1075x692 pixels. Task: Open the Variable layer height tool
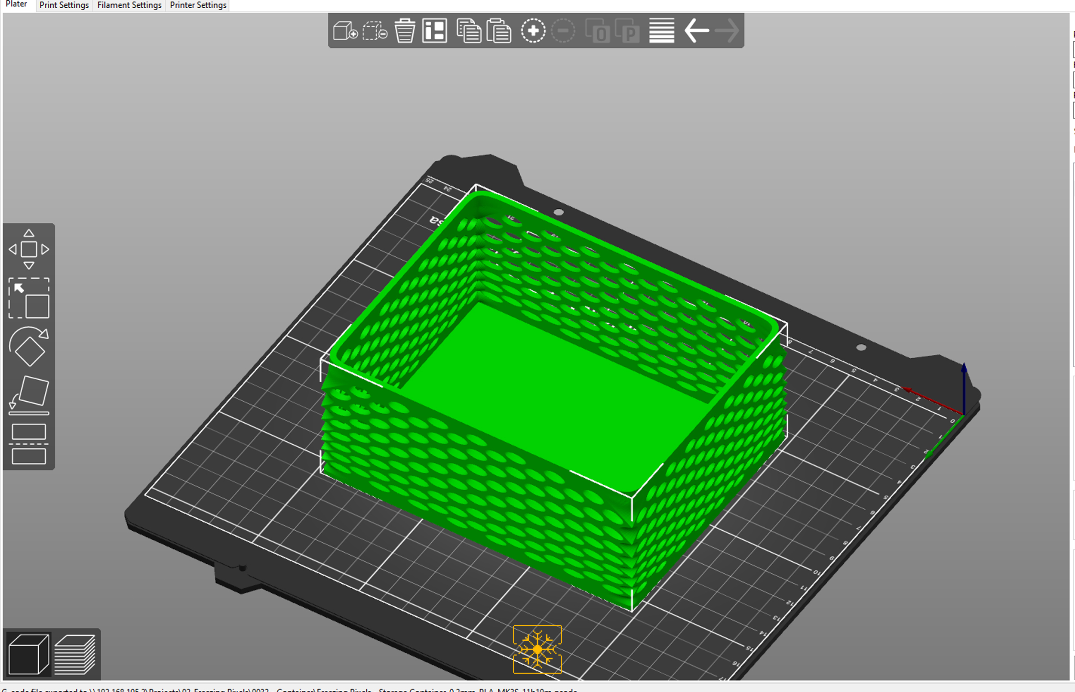tap(660, 31)
